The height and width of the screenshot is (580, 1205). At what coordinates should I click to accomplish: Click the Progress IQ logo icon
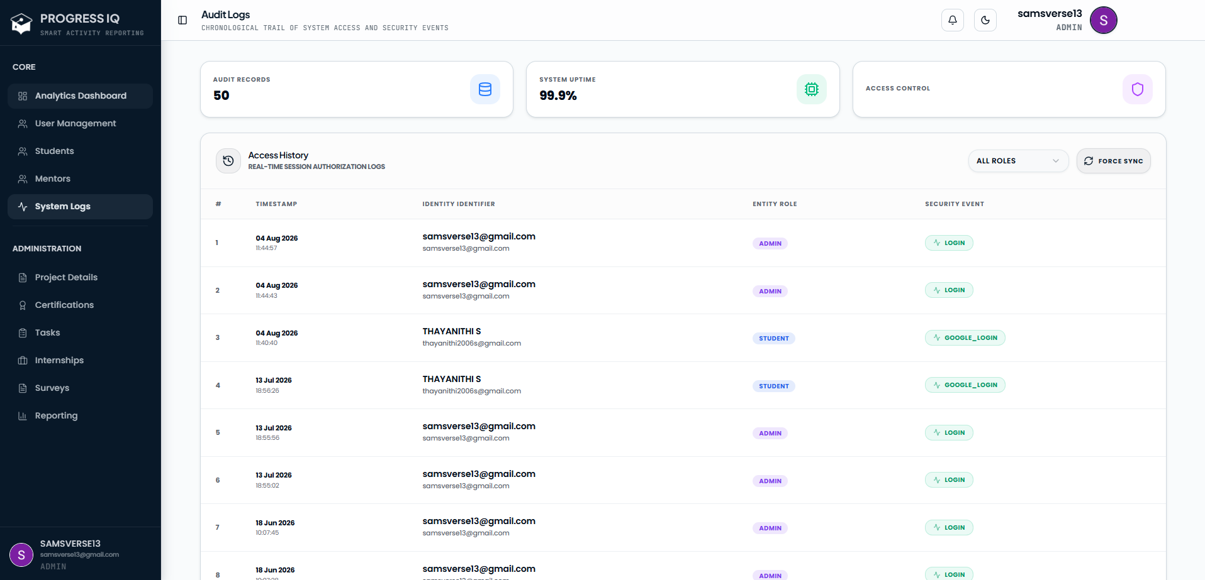(x=21, y=23)
